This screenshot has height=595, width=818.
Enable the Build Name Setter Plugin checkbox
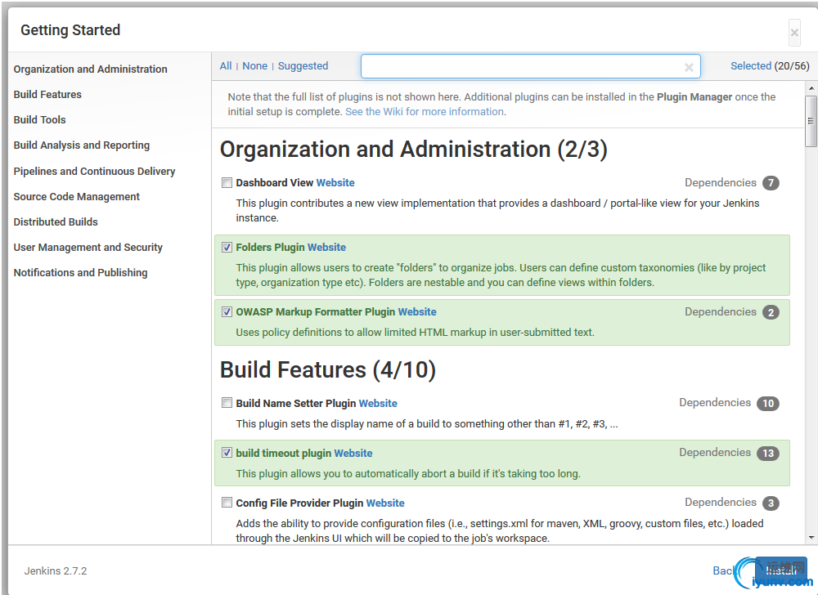point(227,403)
